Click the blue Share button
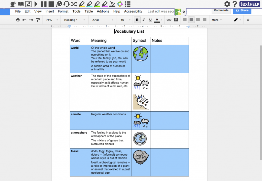Screen dimensions: 262x181 (242, 10)
